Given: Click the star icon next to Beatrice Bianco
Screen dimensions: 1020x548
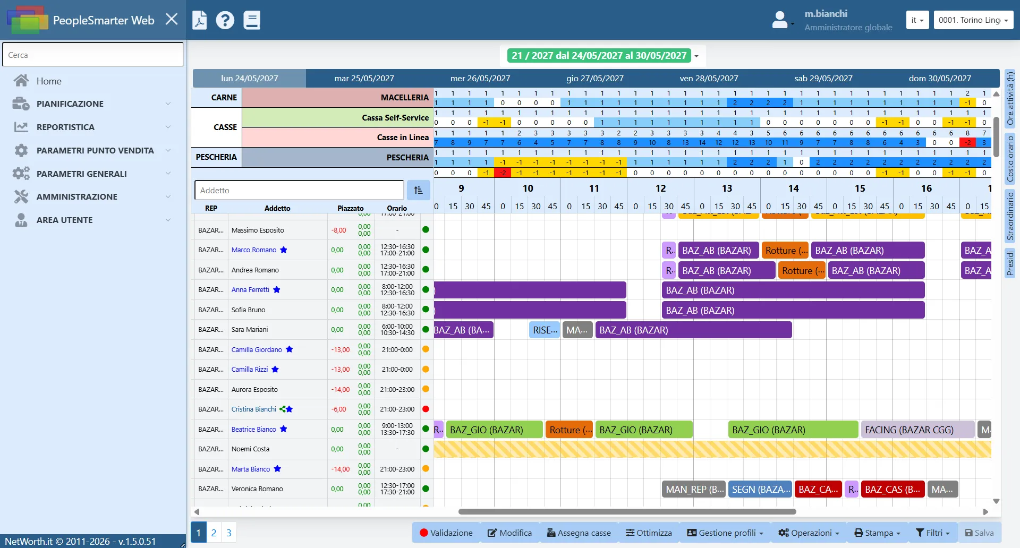Looking at the screenshot, I should (284, 429).
